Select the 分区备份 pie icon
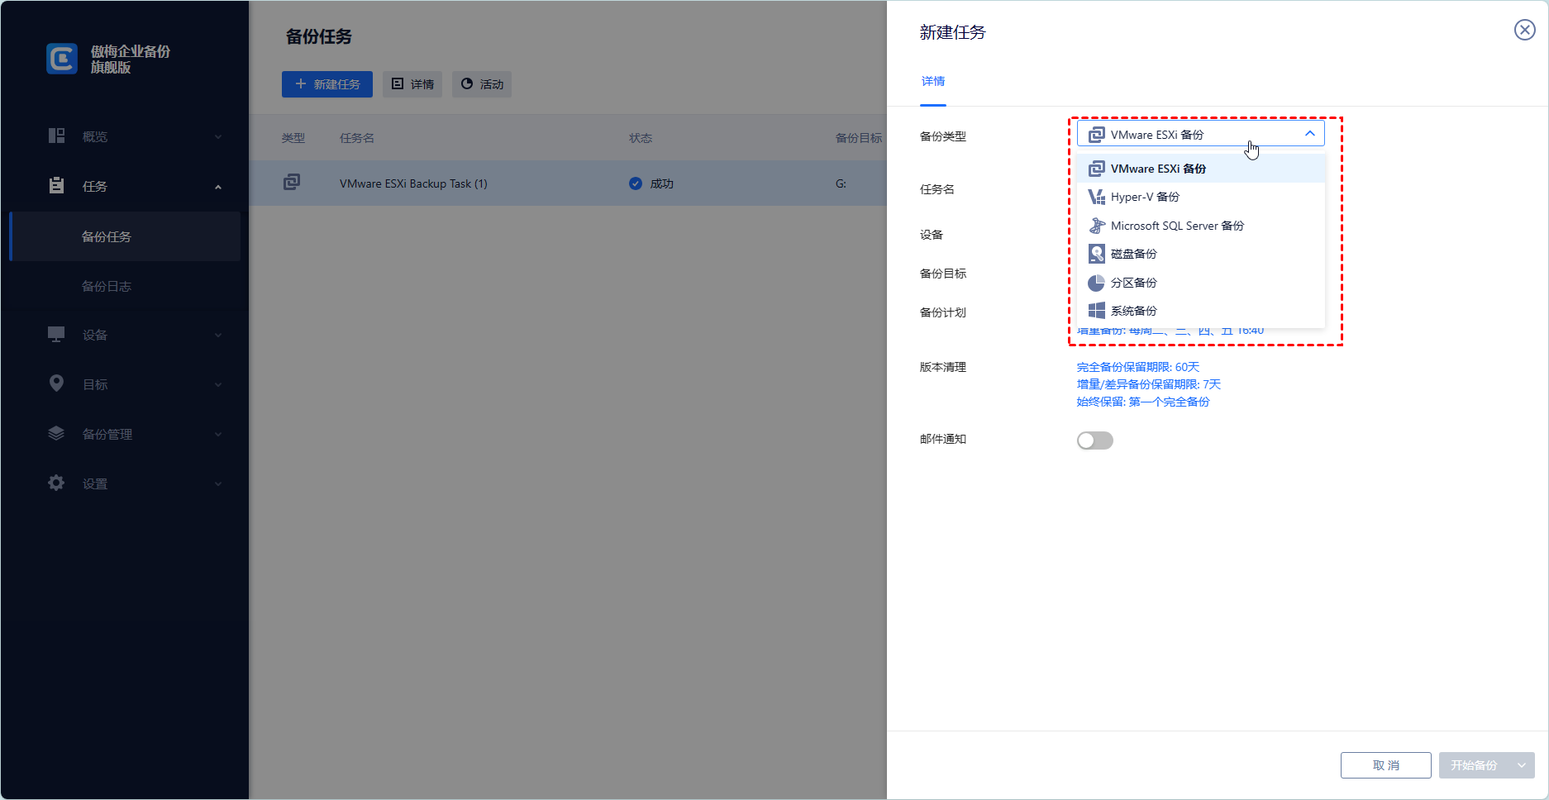The height and width of the screenshot is (800, 1549). pyautogui.click(x=1096, y=283)
